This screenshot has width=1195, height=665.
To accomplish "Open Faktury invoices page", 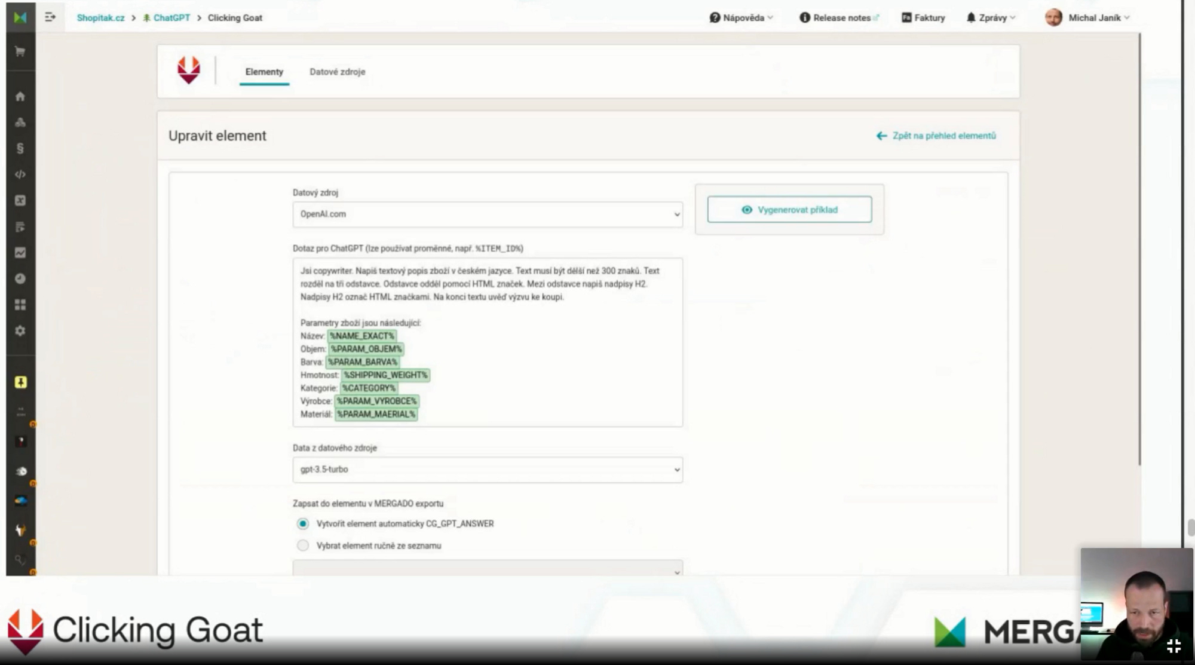I will pyautogui.click(x=923, y=18).
